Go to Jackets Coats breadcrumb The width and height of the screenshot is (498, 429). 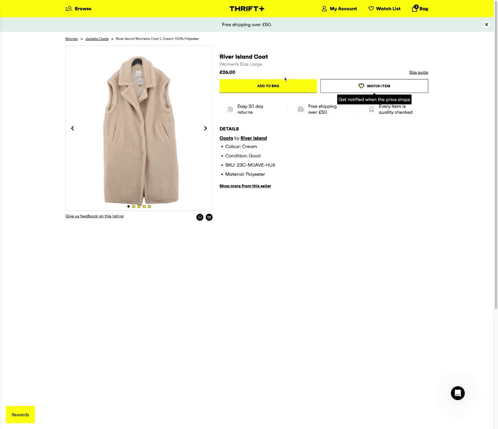coord(97,39)
